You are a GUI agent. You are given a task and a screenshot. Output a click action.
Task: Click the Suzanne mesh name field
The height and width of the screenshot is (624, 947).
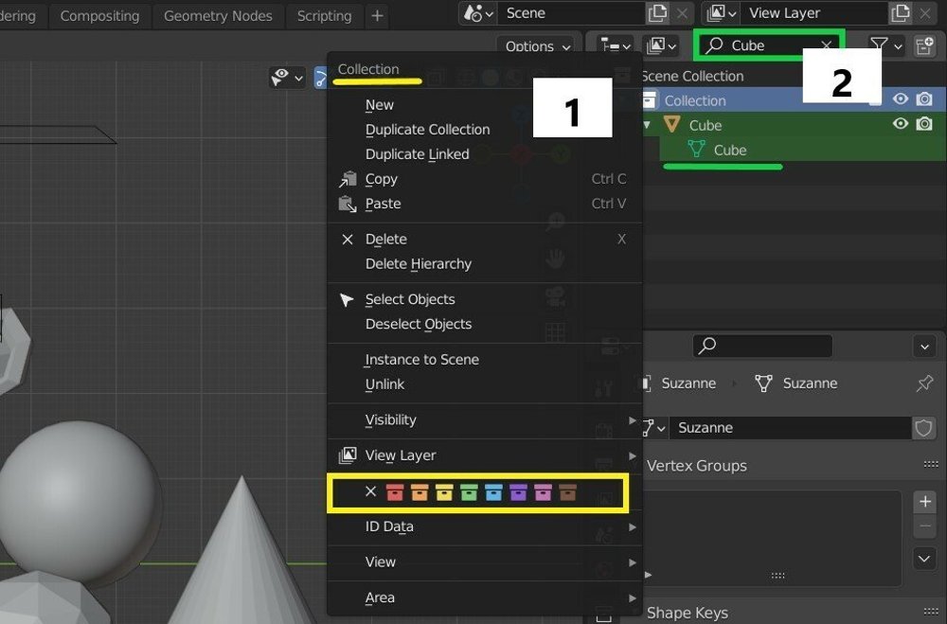click(x=791, y=428)
